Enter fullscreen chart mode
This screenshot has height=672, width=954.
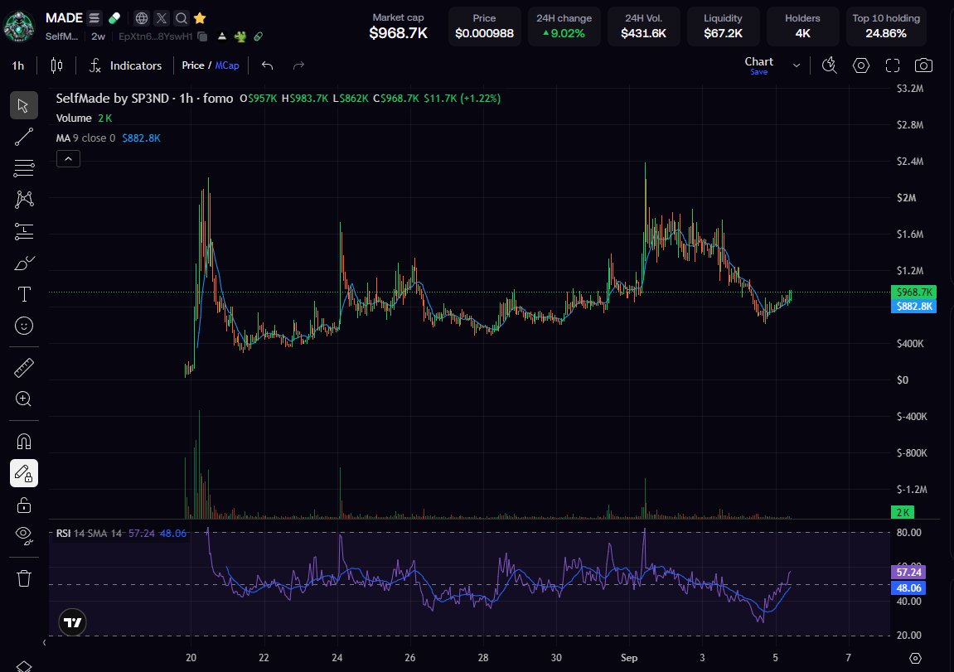893,65
